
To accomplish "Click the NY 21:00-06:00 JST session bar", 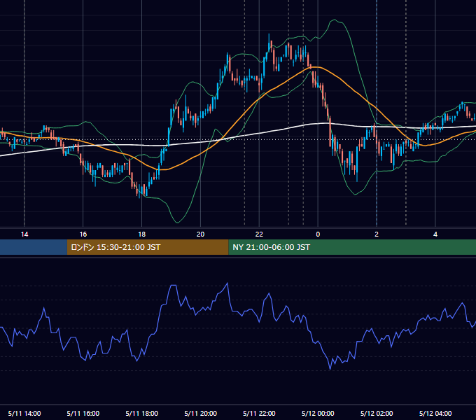I will 352,247.
